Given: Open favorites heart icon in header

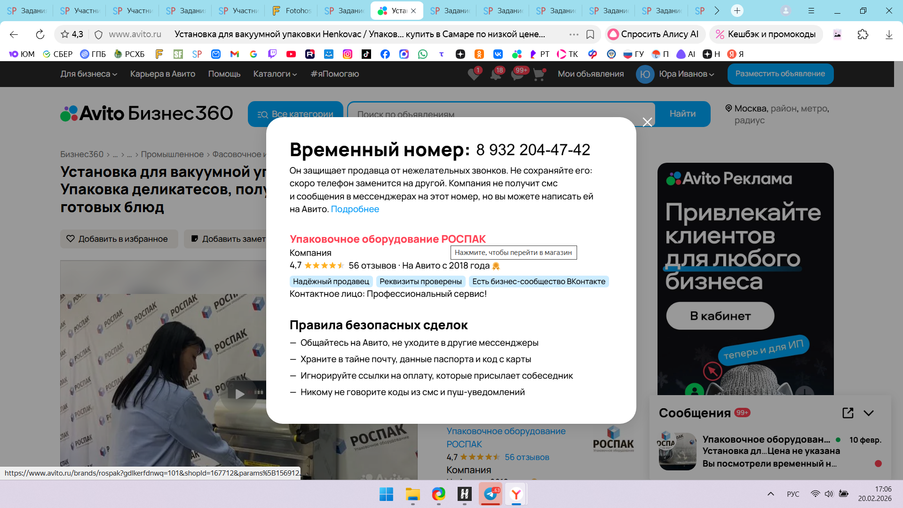Looking at the screenshot, I should 474,74.
